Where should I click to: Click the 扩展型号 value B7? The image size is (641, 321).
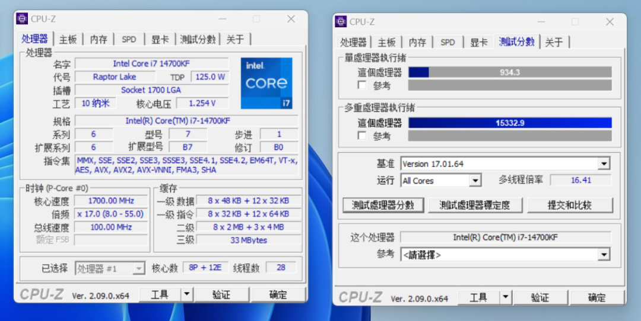point(188,147)
